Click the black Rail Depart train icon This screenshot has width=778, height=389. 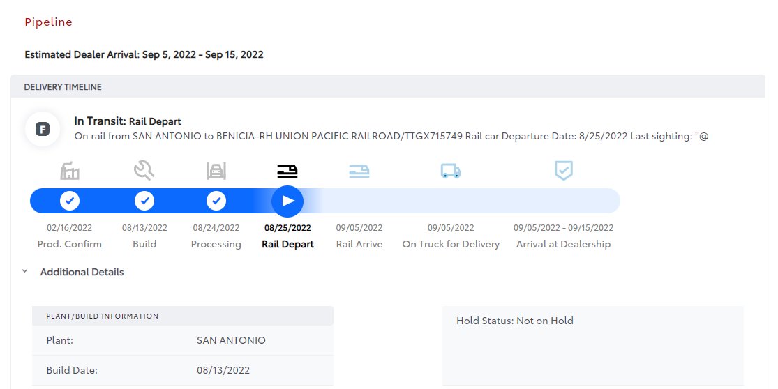click(287, 171)
